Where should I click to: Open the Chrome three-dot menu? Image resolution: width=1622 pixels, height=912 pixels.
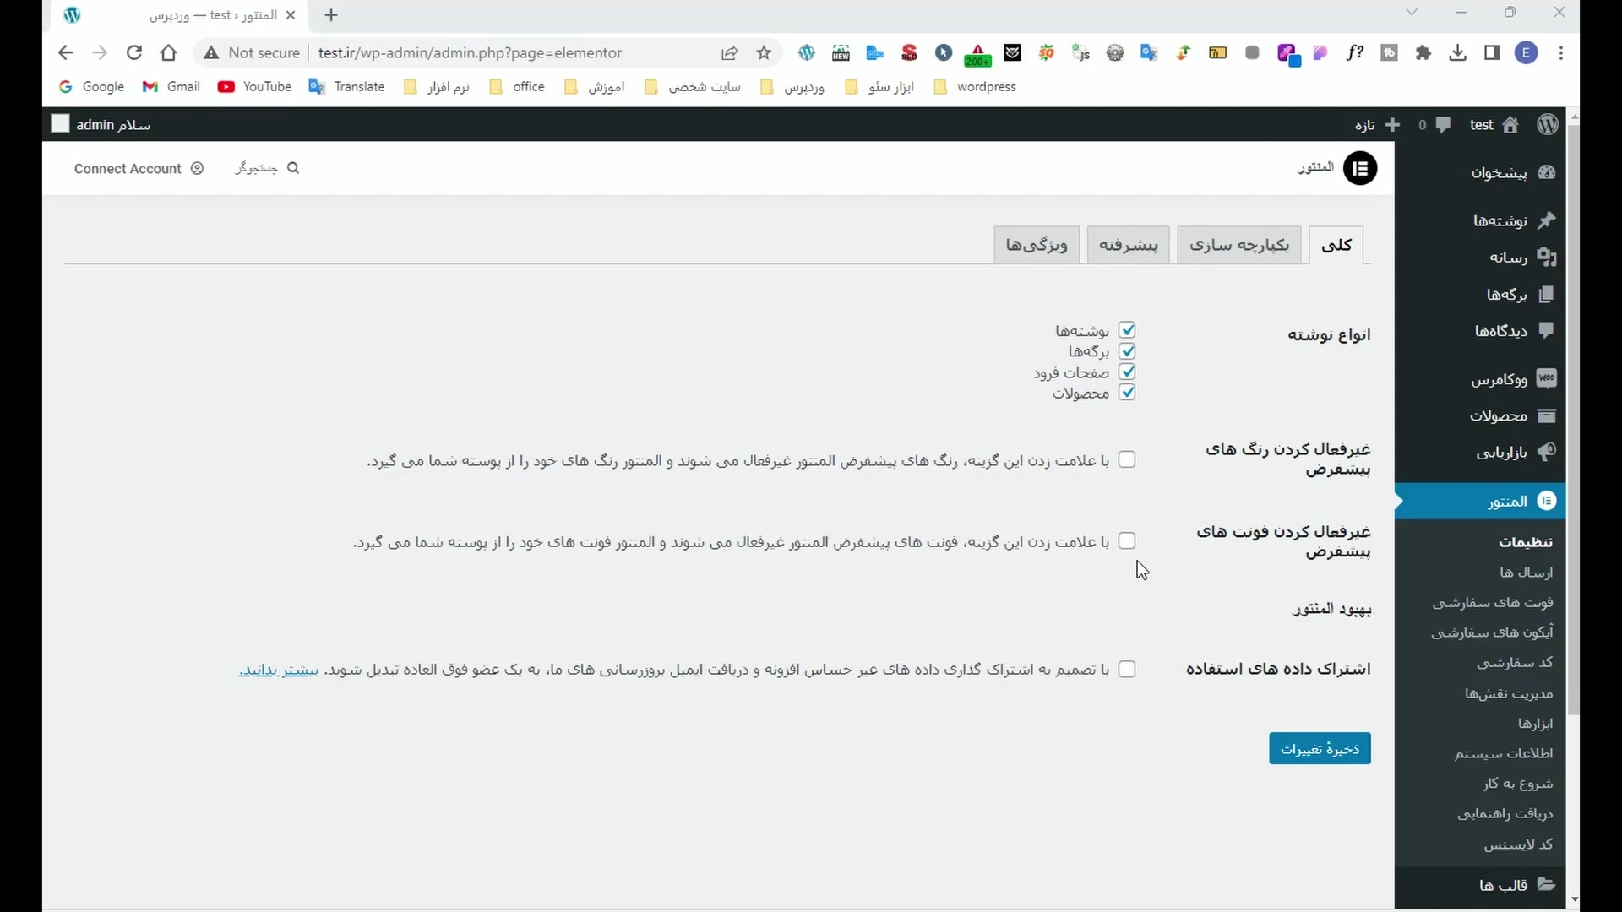[1560, 53]
